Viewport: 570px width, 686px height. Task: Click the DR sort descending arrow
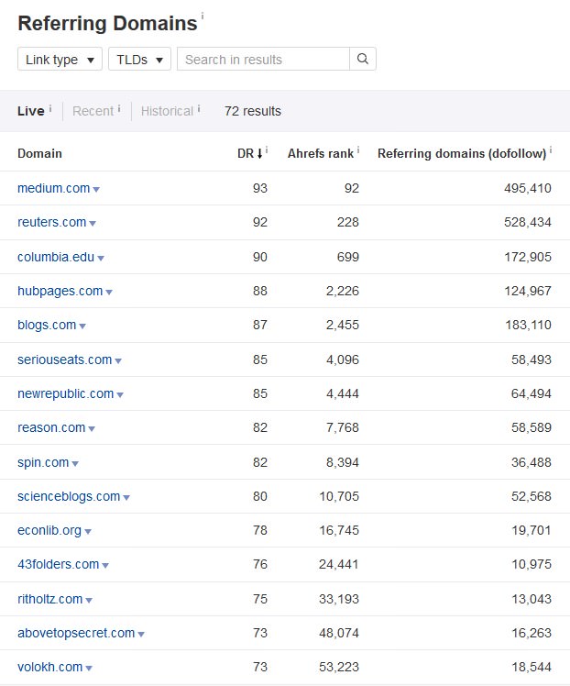point(259,153)
